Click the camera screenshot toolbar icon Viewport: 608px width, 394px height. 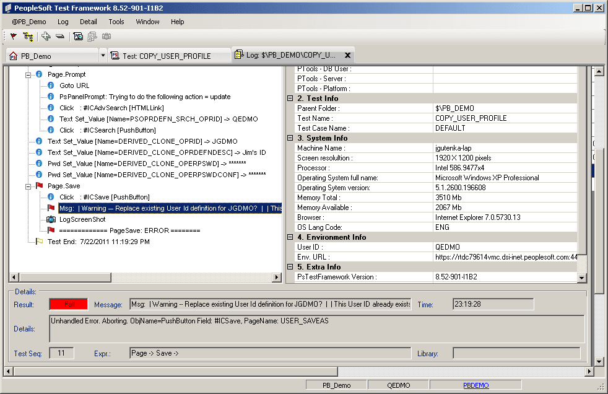tap(105, 36)
